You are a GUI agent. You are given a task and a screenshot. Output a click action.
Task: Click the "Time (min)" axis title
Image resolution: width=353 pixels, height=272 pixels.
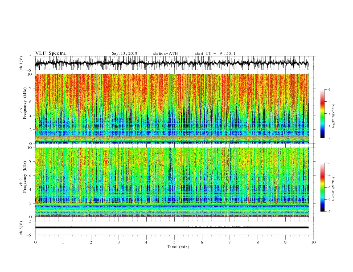[178, 247]
